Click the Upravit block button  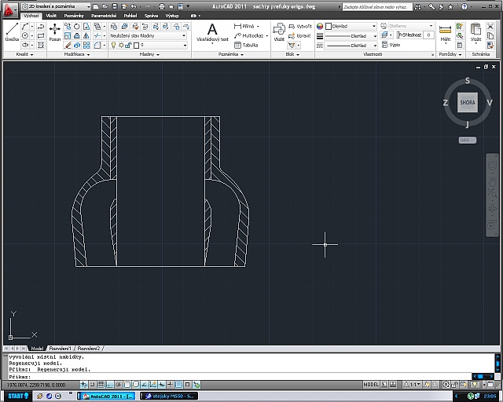[x=299, y=35]
